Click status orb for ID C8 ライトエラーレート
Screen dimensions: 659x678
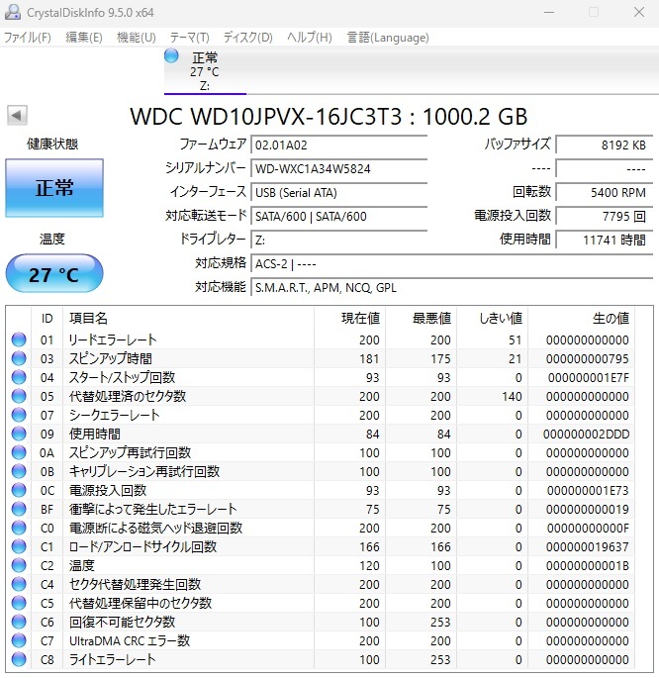click(x=19, y=659)
